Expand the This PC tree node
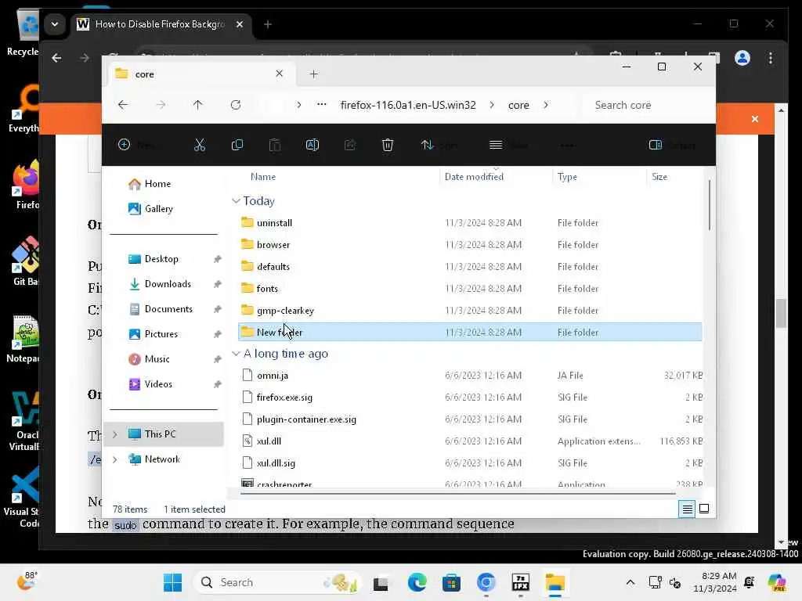The width and height of the screenshot is (802, 601). [115, 434]
